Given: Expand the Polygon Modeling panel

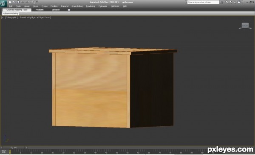Looking at the screenshot, I should [x=10, y=14].
